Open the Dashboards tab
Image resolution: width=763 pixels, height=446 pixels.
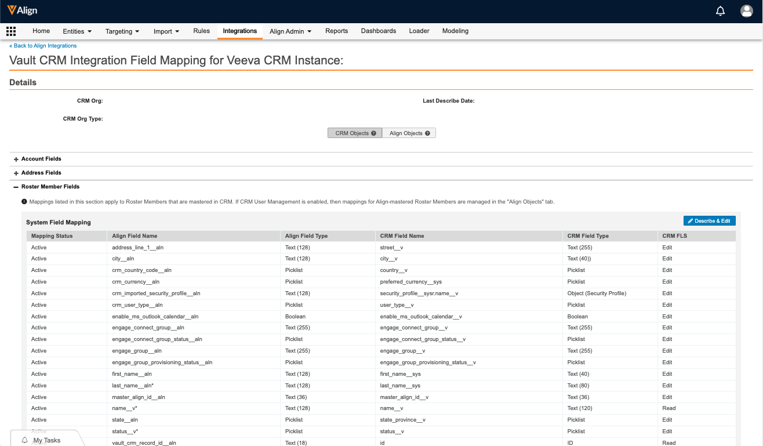(x=378, y=31)
